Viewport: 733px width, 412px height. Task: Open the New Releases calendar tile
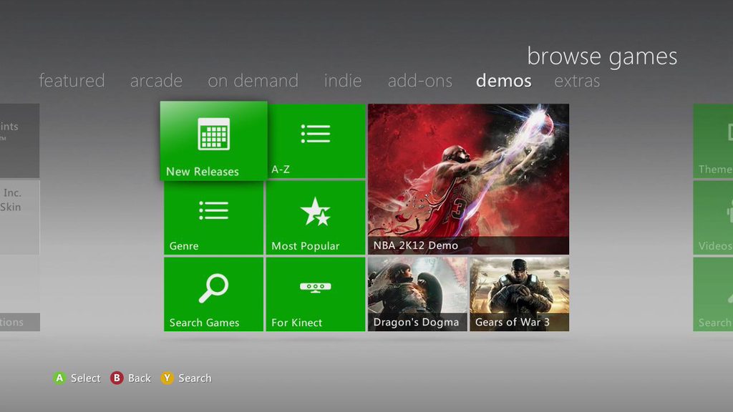tap(213, 141)
